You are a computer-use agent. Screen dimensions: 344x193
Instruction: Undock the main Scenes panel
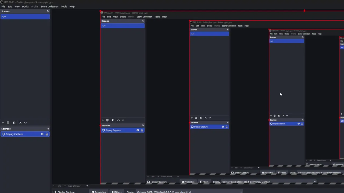(48, 11)
